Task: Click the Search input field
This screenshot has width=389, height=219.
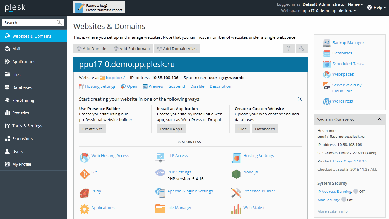Action: (29, 23)
